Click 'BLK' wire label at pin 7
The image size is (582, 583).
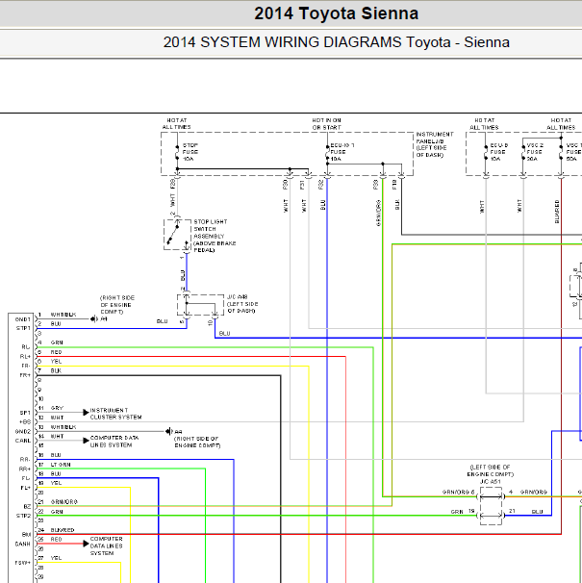(56, 370)
